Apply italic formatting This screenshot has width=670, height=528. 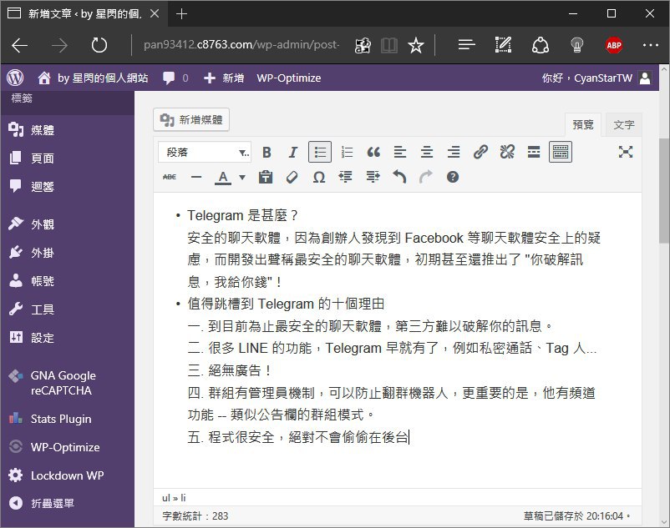coord(292,152)
